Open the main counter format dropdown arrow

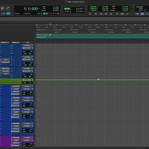[39, 9]
